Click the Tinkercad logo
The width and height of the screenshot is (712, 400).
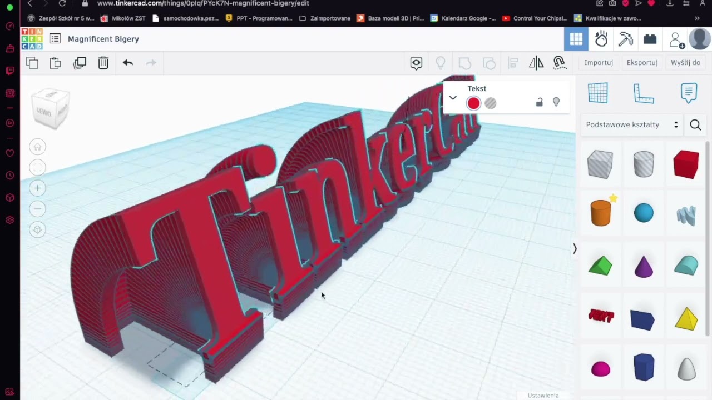pyautogui.click(x=32, y=39)
